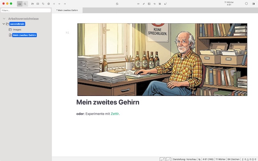Image resolution: width=258 pixels, height=161 pixels.
Task: Change Darstellung: Vorschau rendering mode
Action: point(184,159)
